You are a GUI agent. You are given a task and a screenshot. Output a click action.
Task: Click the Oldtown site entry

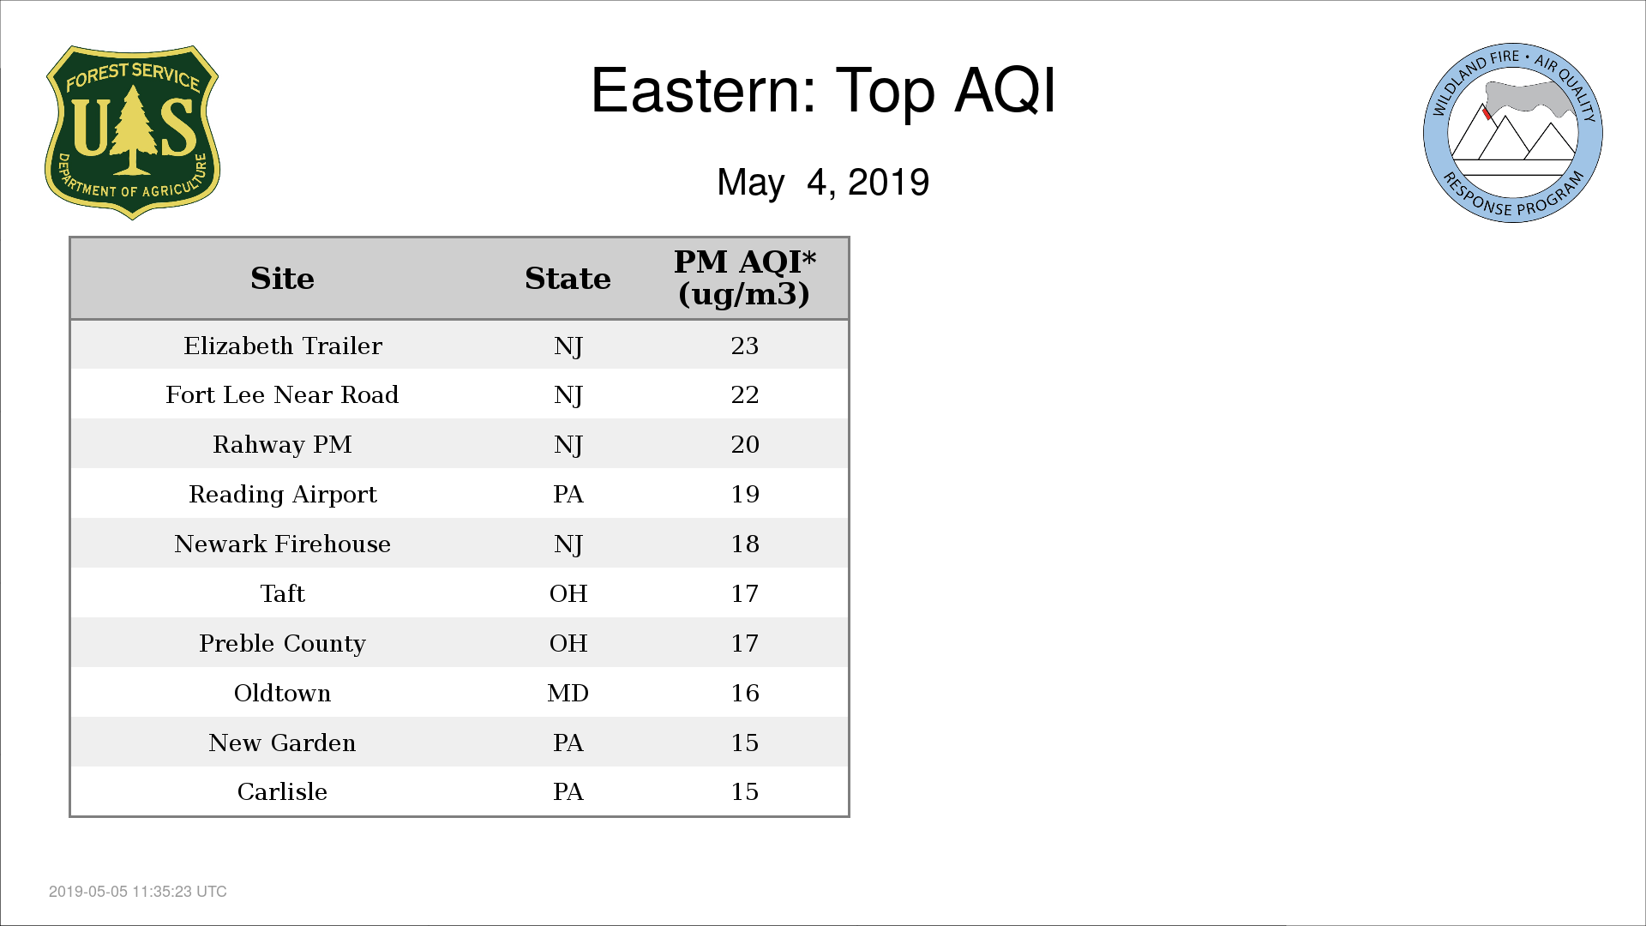282,693
